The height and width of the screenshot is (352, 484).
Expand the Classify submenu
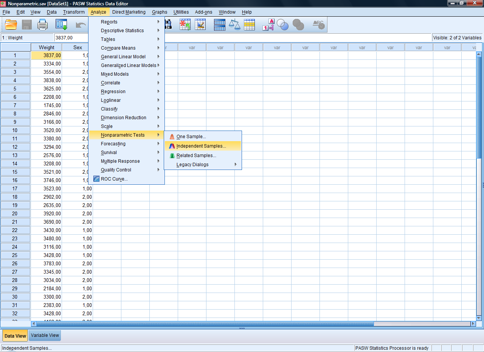coord(126,109)
